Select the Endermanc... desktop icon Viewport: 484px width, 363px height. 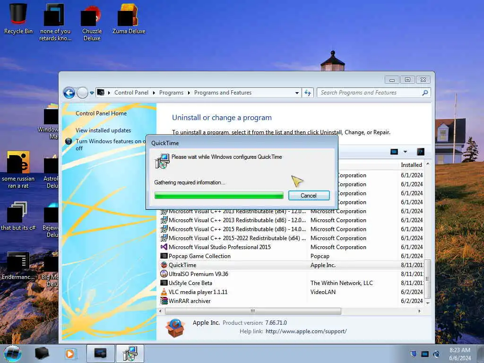(x=18, y=266)
